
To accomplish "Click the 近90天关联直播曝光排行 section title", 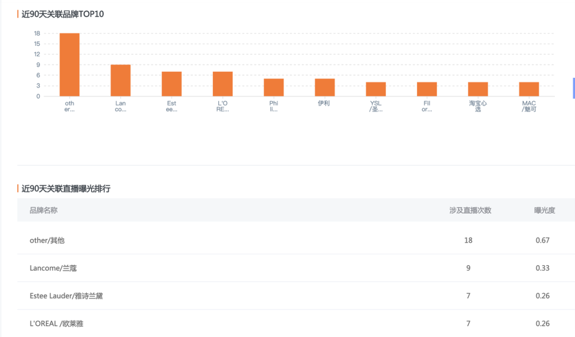I will 66,188.
